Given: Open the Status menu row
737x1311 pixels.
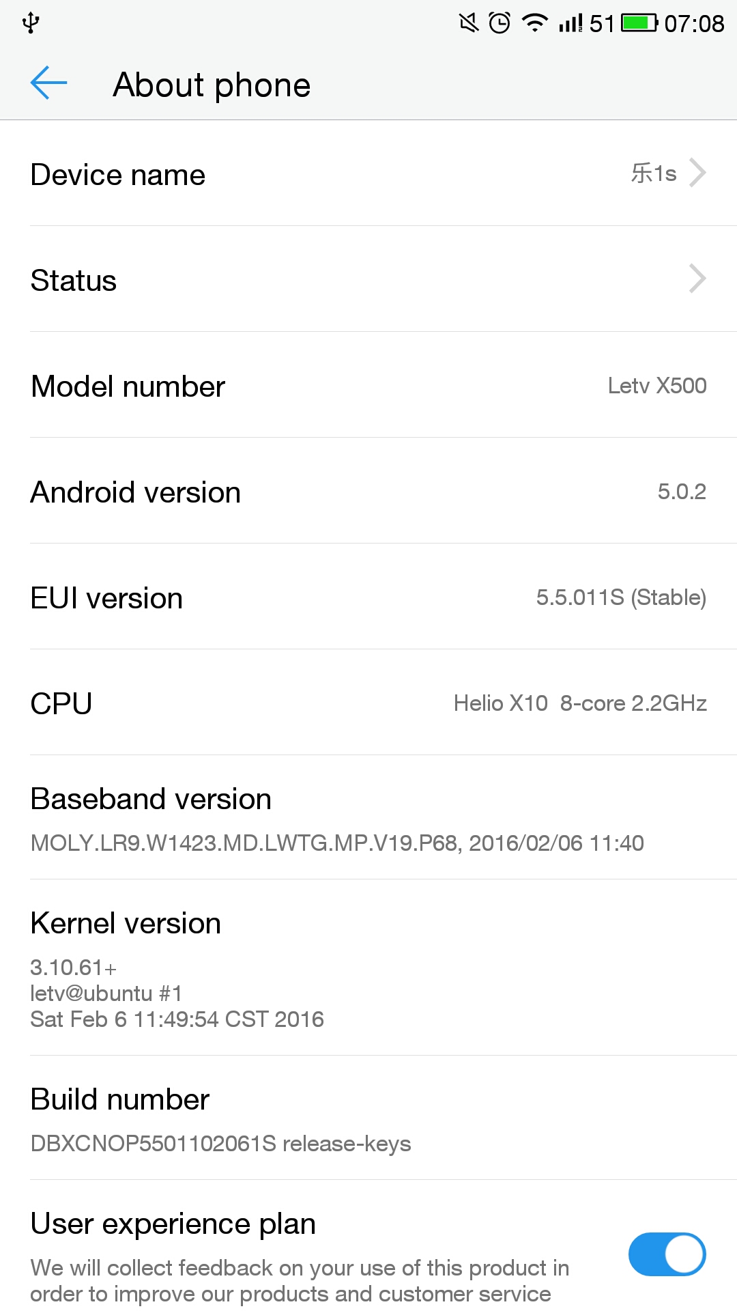Looking at the screenshot, I should pos(369,279).
